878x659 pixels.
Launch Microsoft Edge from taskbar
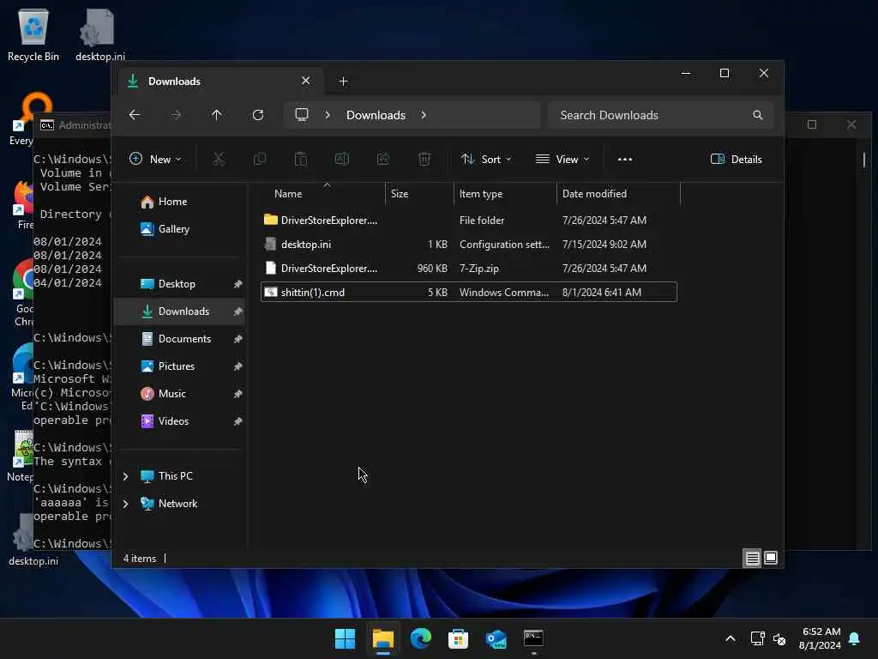pos(420,638)
